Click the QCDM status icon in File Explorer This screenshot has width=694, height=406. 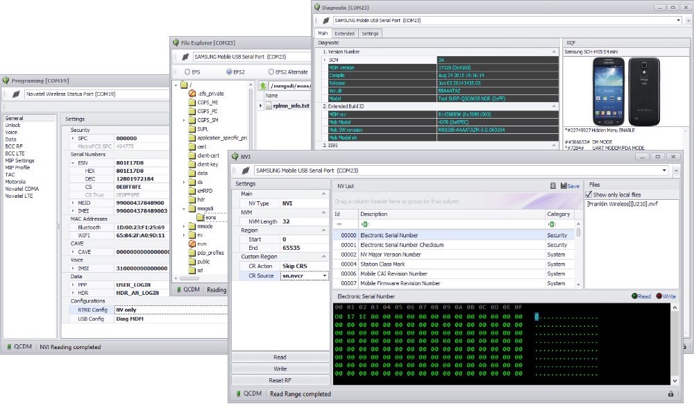click(x=179, y=289)
